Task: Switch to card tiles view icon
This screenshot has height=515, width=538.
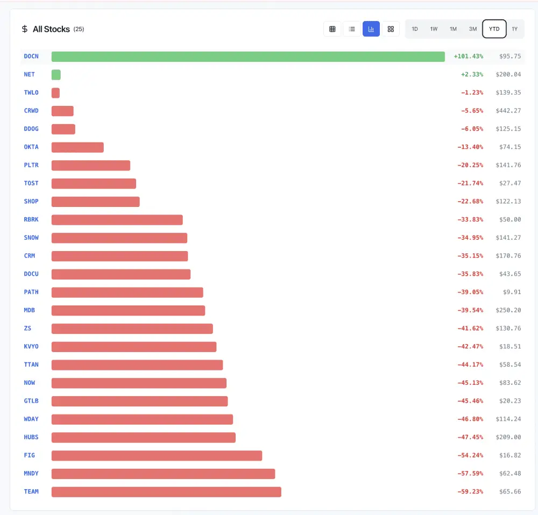Action: coord(391,29)
